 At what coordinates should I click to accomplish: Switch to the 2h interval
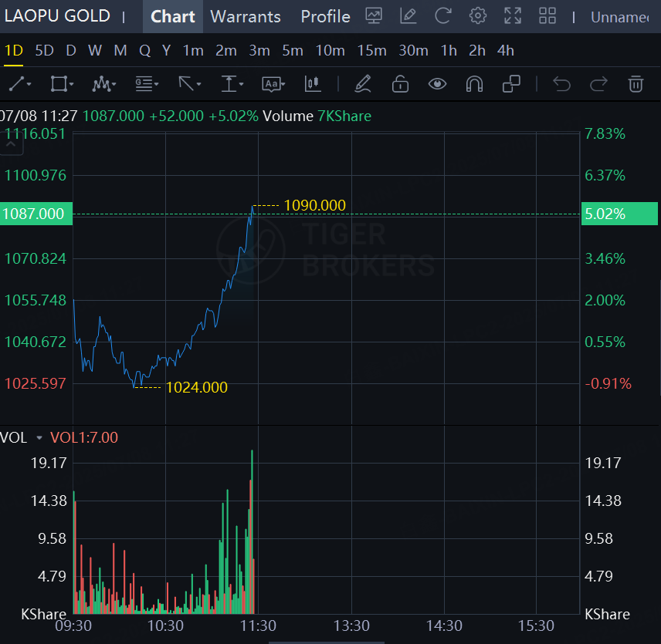pyautogui.click(x=477, y=50)
